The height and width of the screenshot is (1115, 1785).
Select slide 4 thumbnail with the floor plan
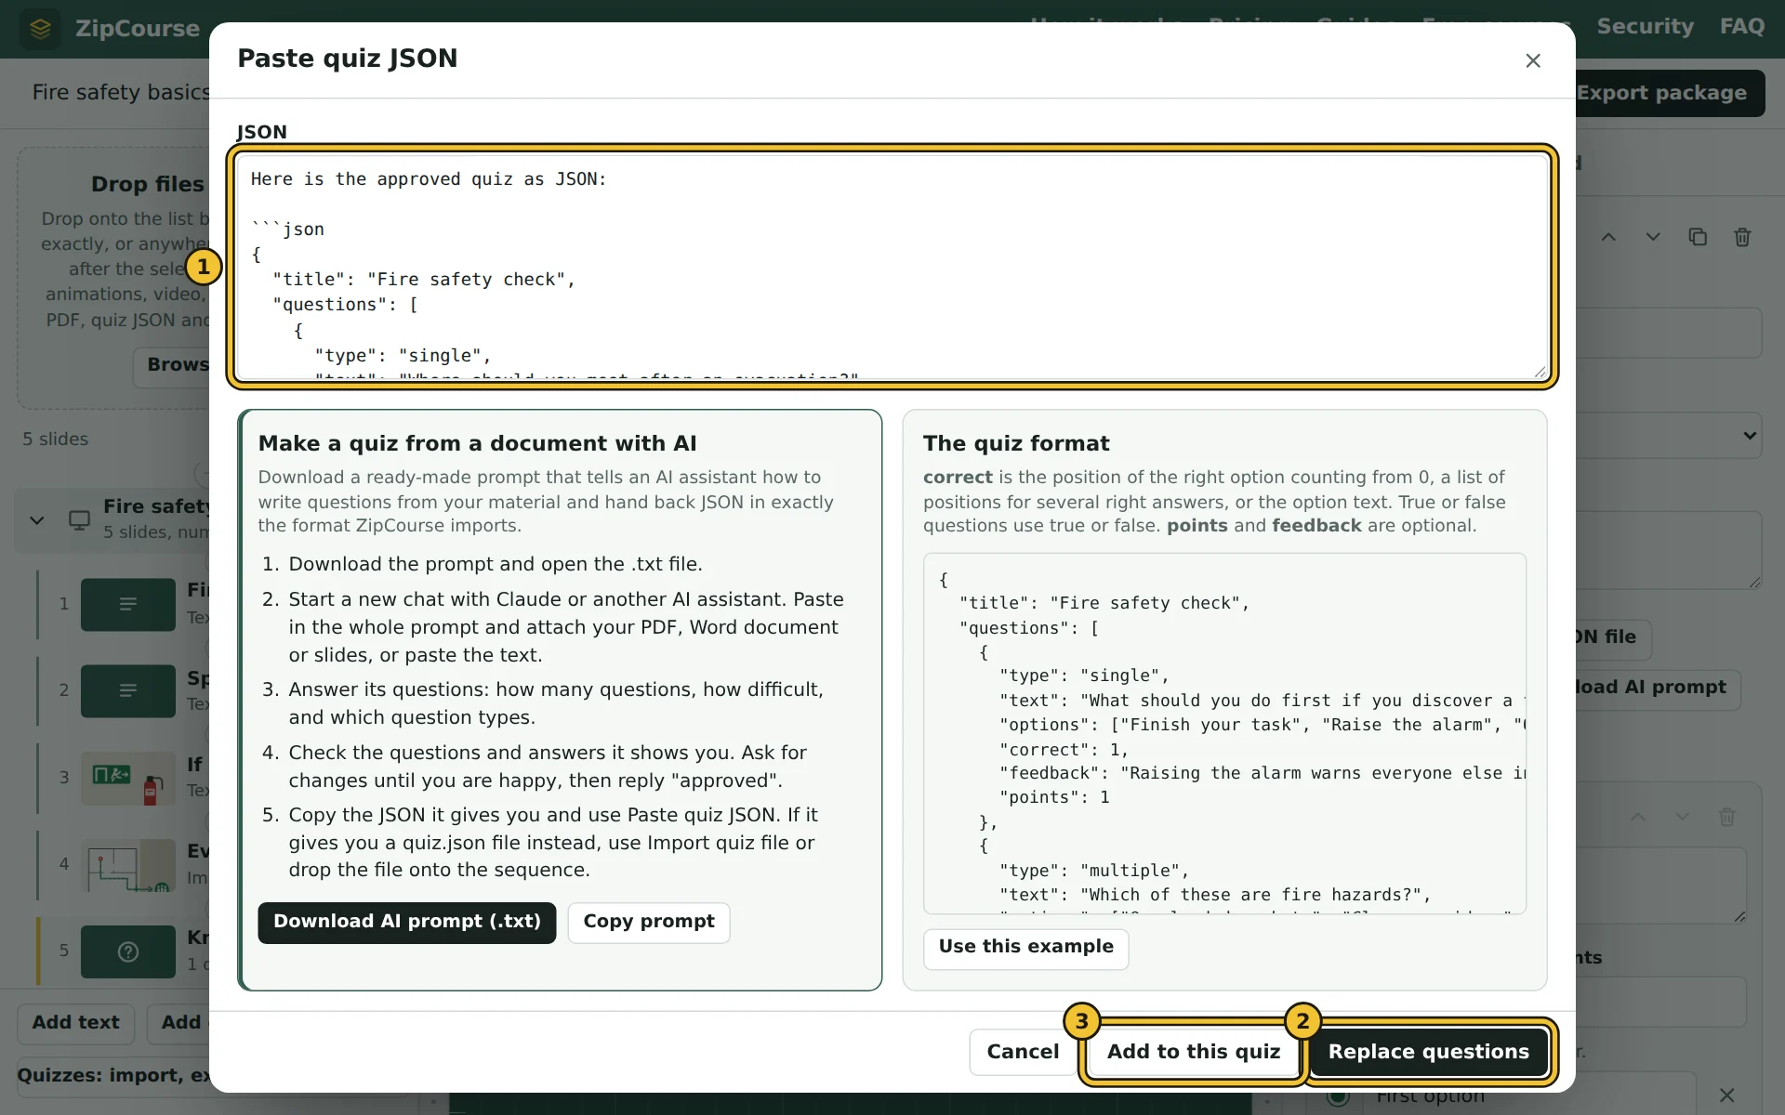click(x=128, y=865)
